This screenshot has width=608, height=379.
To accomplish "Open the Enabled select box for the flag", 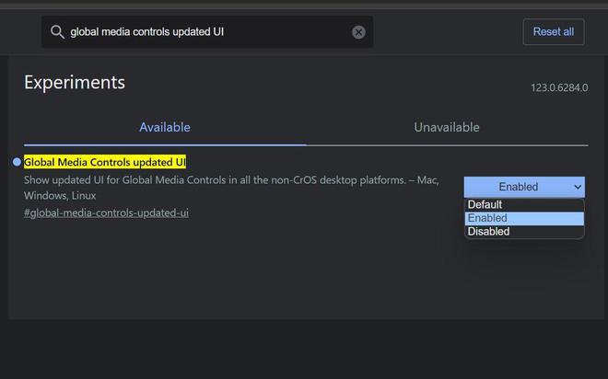I will pyautogui.click(x=524, y=187).
